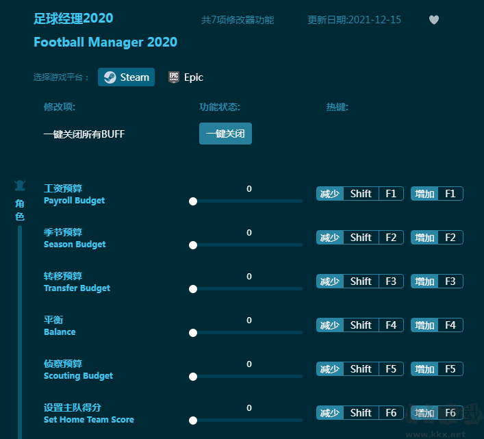Click the Shift key of Transfer Budget hotkey
This screenshot has height=439, width=484.
click(x=361, y=281)
